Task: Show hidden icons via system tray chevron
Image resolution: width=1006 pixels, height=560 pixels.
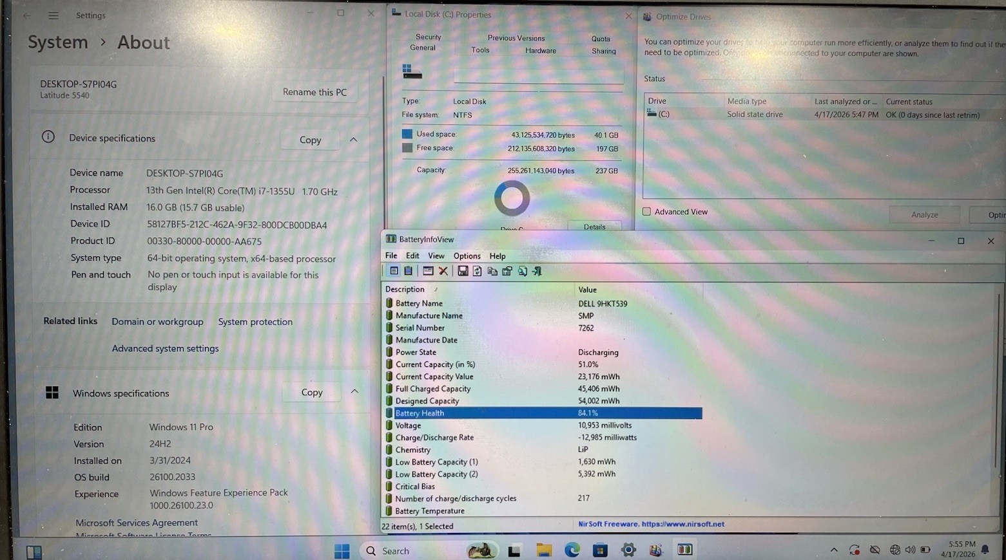Action: point(834,550)
